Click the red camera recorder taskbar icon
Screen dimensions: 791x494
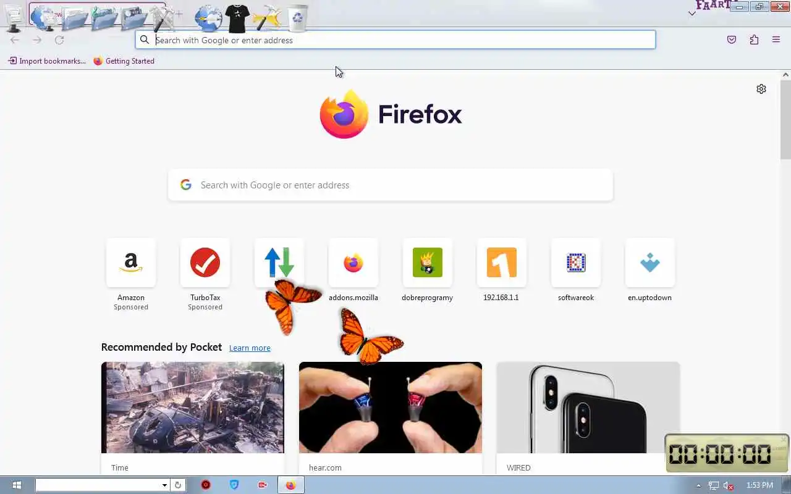click(263, 485)
